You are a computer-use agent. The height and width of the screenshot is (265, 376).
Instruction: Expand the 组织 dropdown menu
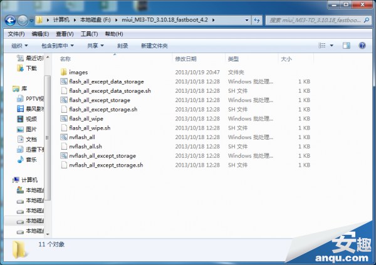[19, 46]
